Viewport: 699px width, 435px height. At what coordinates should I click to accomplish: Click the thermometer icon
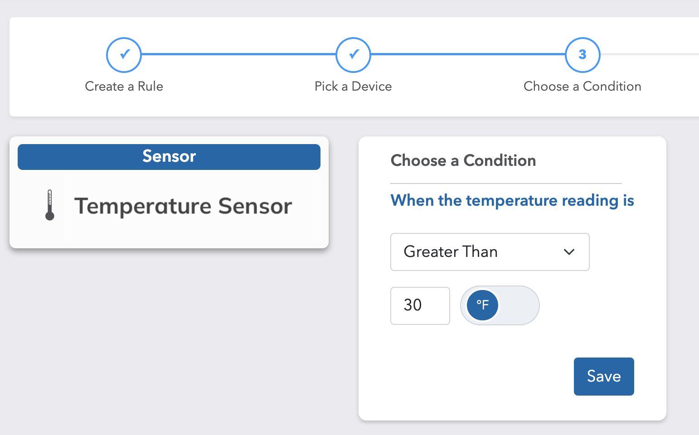pos(50,205)
